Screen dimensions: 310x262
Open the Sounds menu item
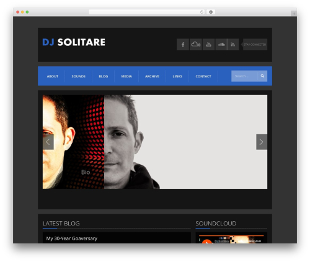pyautogui.click(x=79, y=76)
